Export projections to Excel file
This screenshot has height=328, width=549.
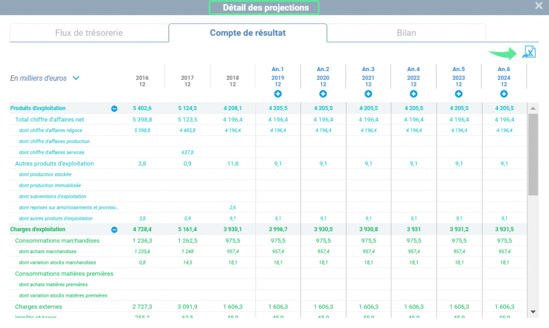pyautogui.click(x=529, y=52)
